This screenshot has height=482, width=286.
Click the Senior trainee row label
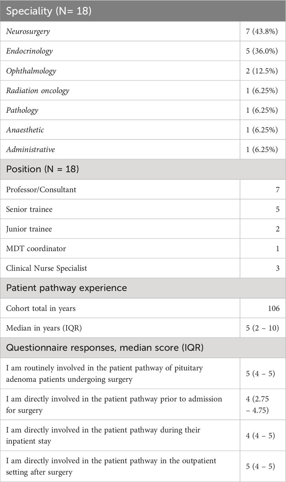click(x=29, y=209)
